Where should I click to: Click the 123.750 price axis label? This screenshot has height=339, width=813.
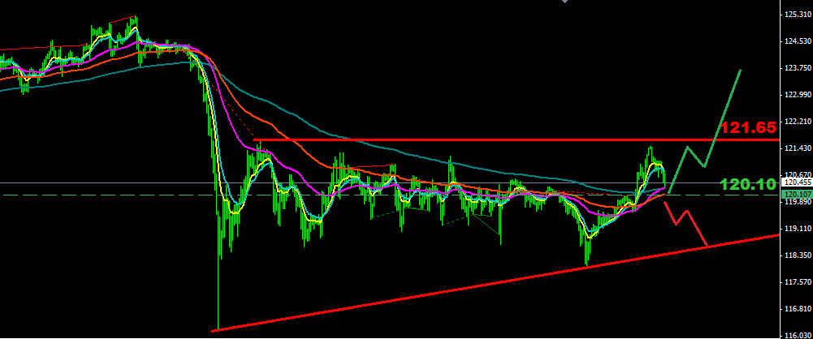tap(798, 68)
